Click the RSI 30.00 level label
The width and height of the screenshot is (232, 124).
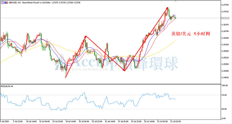(225, 109)
